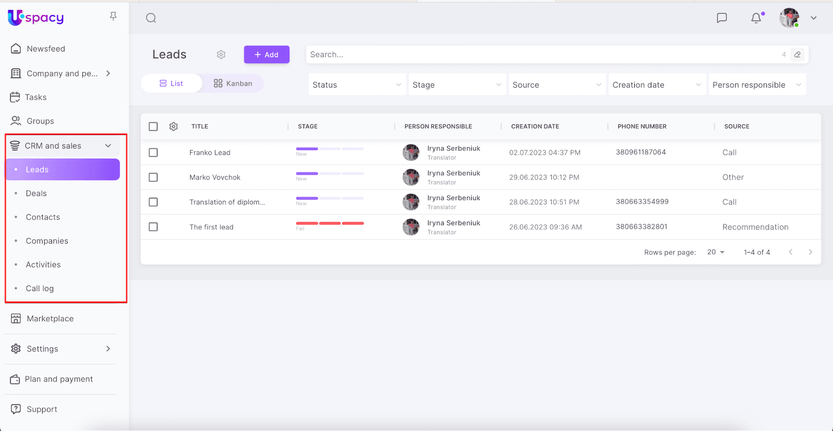Image resolution: width=833 pixels, height=431 pixels.
Task: Tick the checkbox for Franko Lead
Action: point(153,152)
